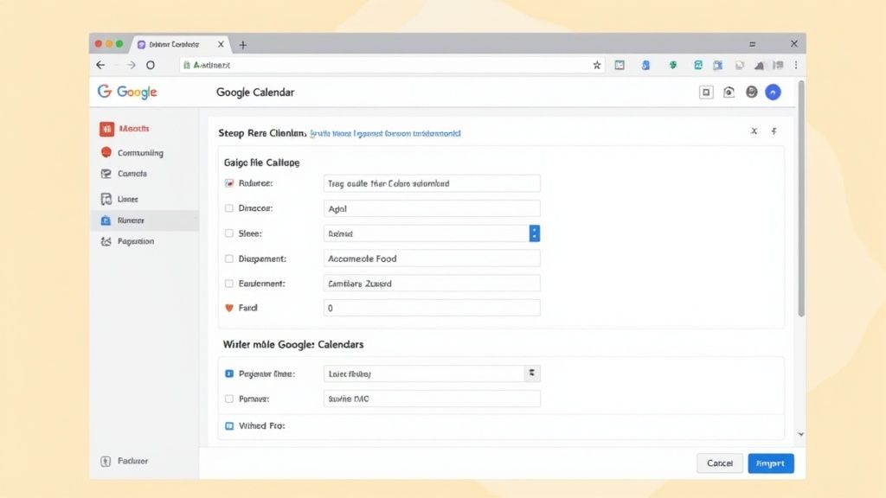This screenshot has height=498, width=886.
Task: Open the Slees dropdown with blue arrows
Action: coord(534,233)
